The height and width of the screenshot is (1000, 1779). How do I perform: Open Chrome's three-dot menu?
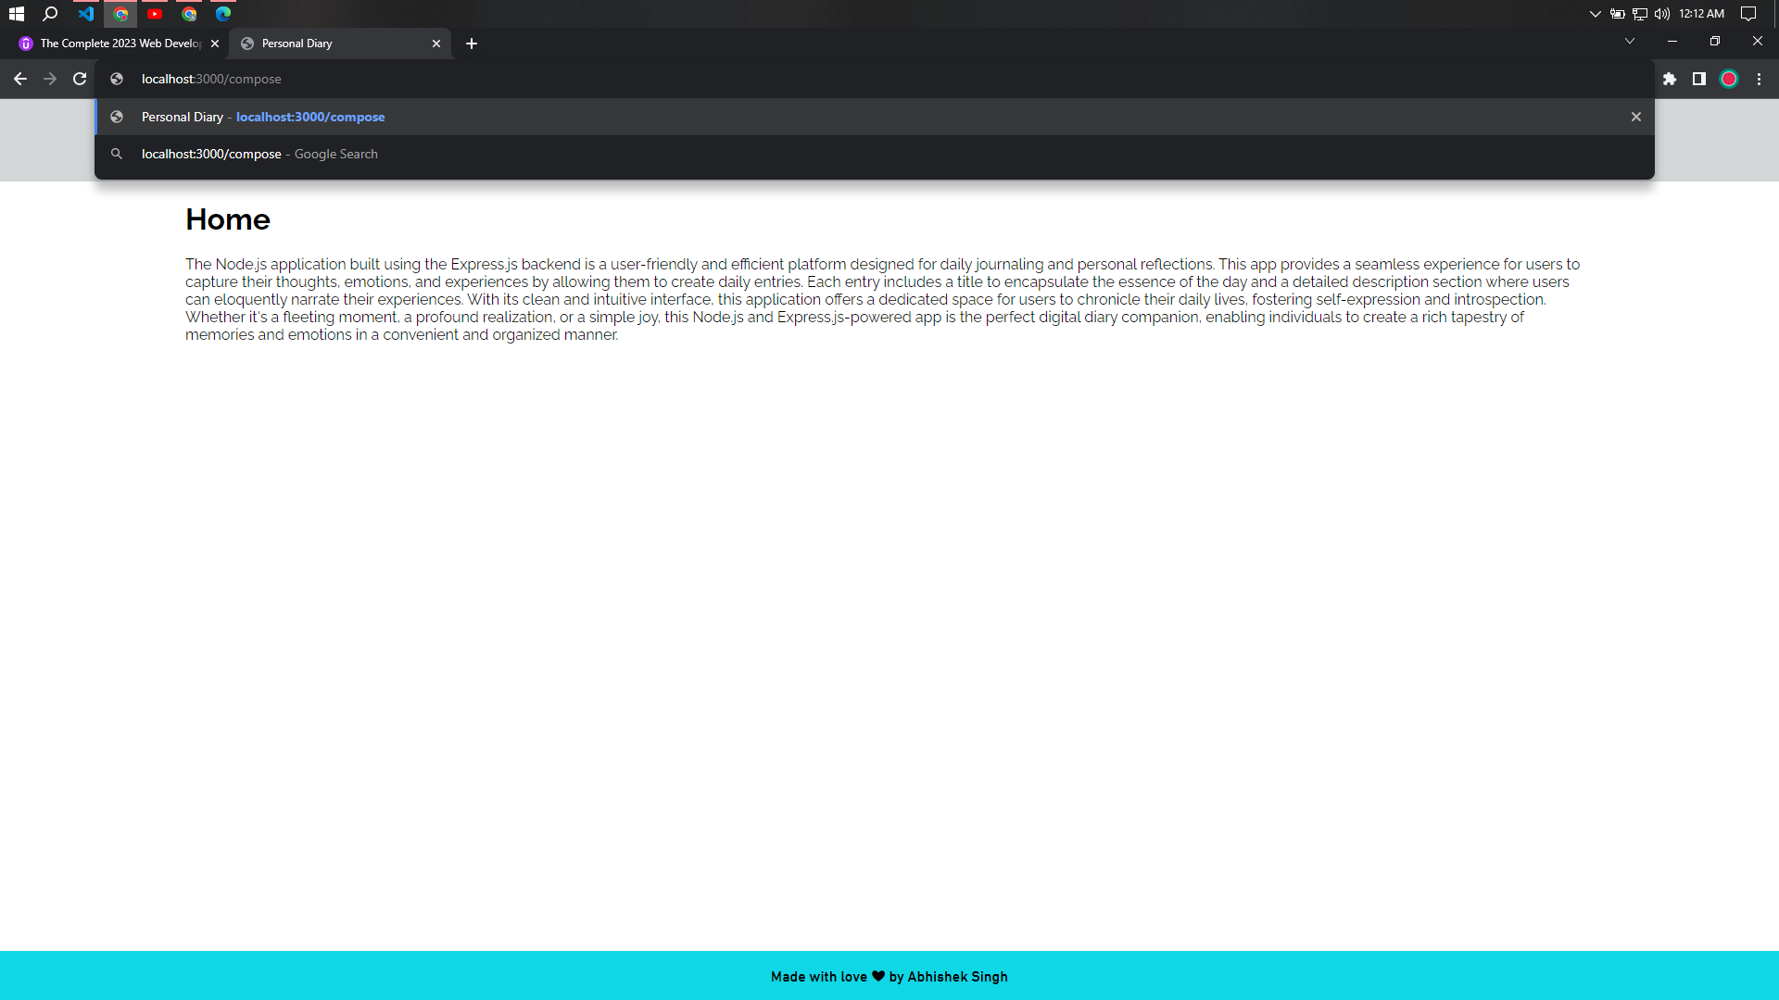coord(1759,79)
